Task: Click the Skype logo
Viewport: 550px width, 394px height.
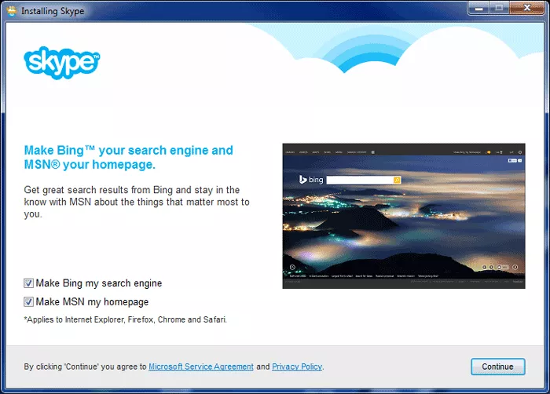Action: [x=62, y=63]
